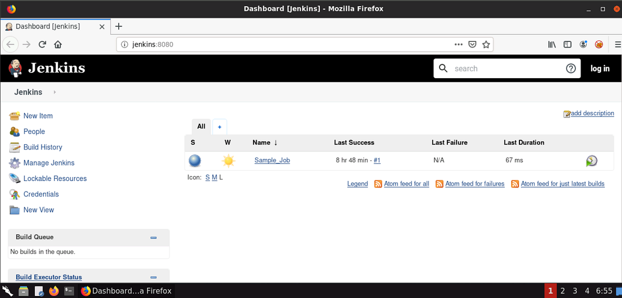Click the blue build status ball
This screenshot has width=622, height=298.
(195, 160)
